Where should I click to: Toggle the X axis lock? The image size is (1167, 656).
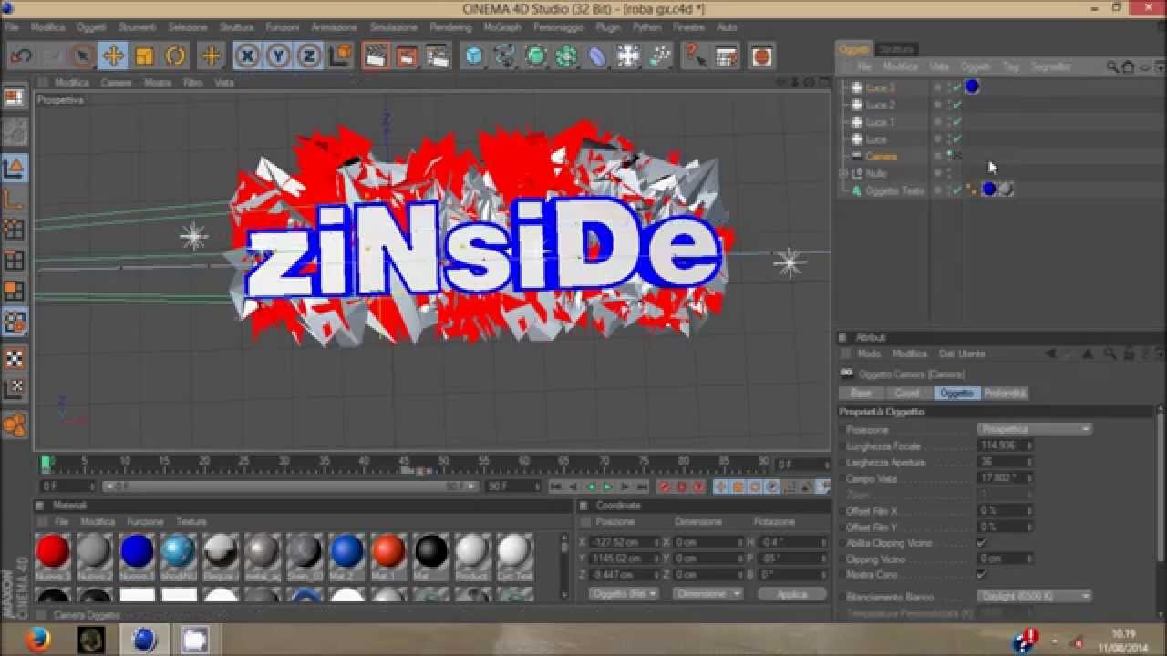[x=247, y=56]
